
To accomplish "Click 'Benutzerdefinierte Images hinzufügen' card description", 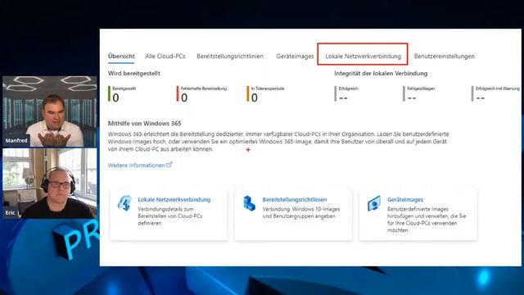I will (x=427, y=220).
